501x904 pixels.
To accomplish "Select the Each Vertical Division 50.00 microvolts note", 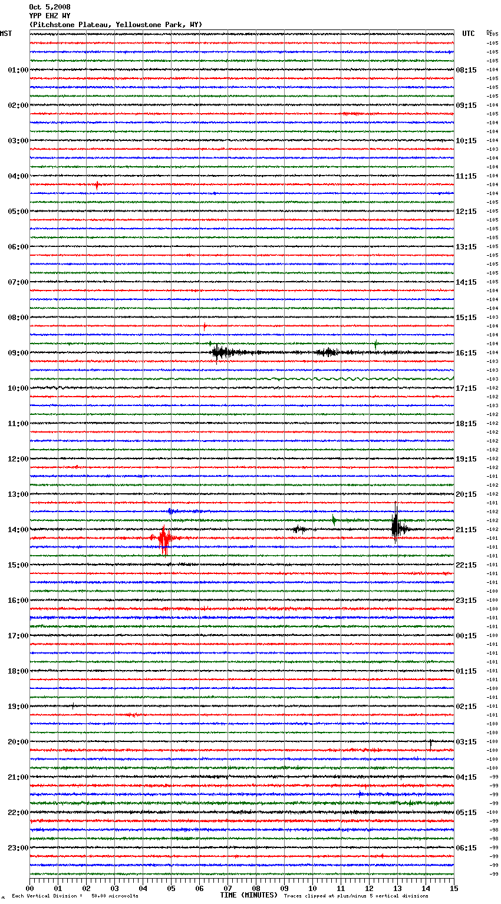I will coord(75,896).
